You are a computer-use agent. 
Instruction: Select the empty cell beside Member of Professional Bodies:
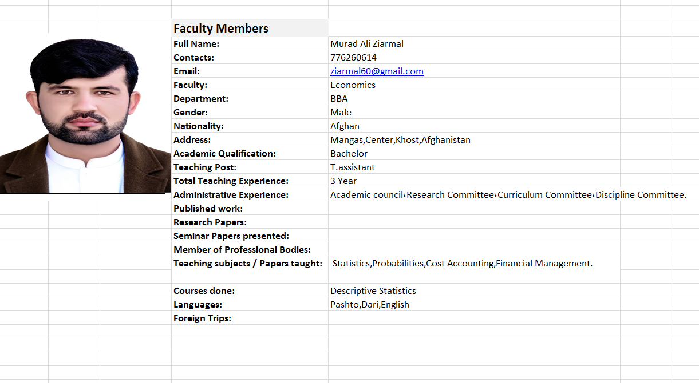tap(474, 249)
